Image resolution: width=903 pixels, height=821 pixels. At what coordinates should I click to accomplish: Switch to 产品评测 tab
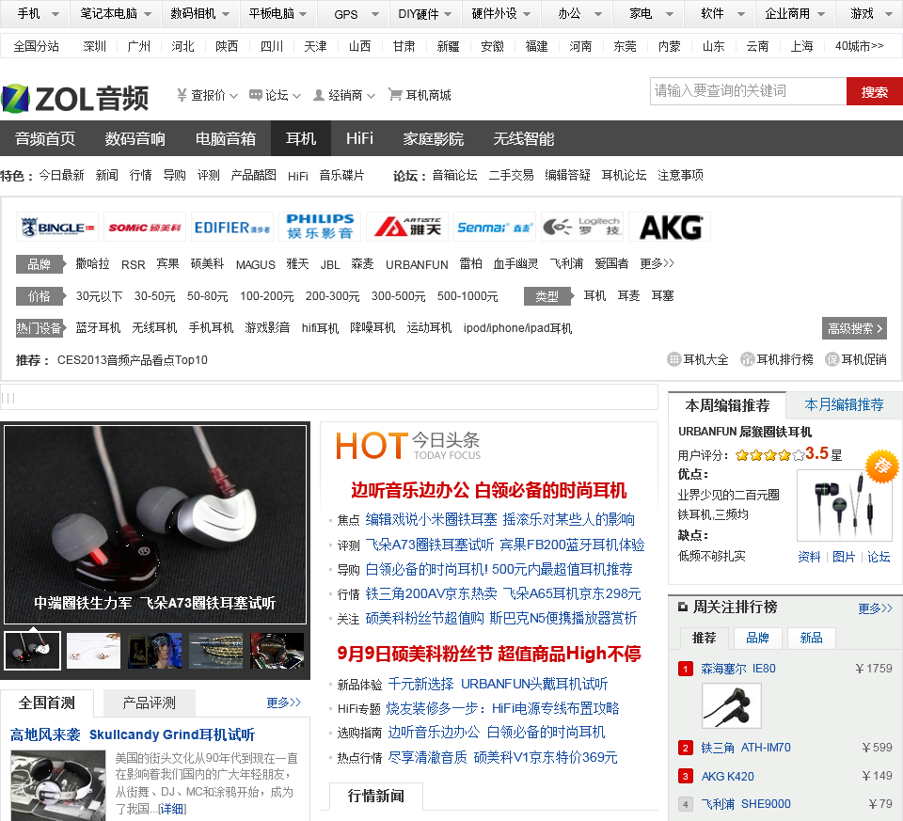(150, 703)
